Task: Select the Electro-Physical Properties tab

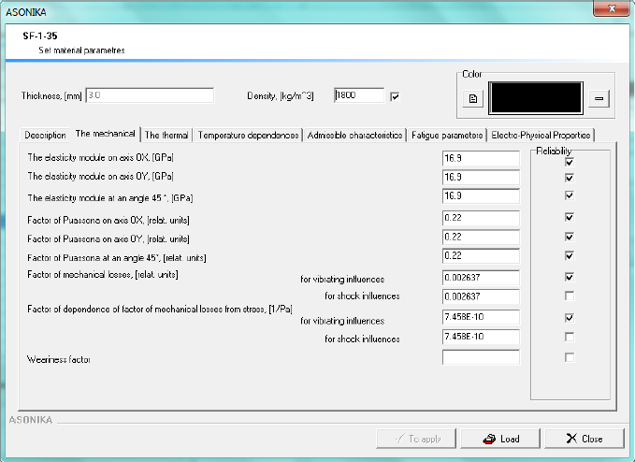Action: (541, 135)
